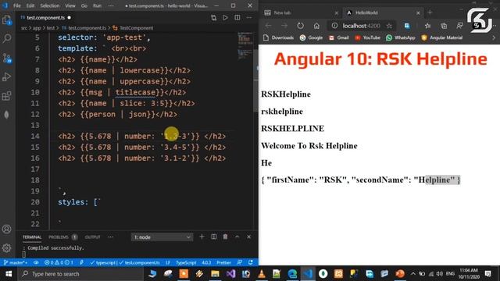The height and width of the screenshot is (281, 500).
Task: Click the localhost:4200 address bar
Action: (361, 26)
